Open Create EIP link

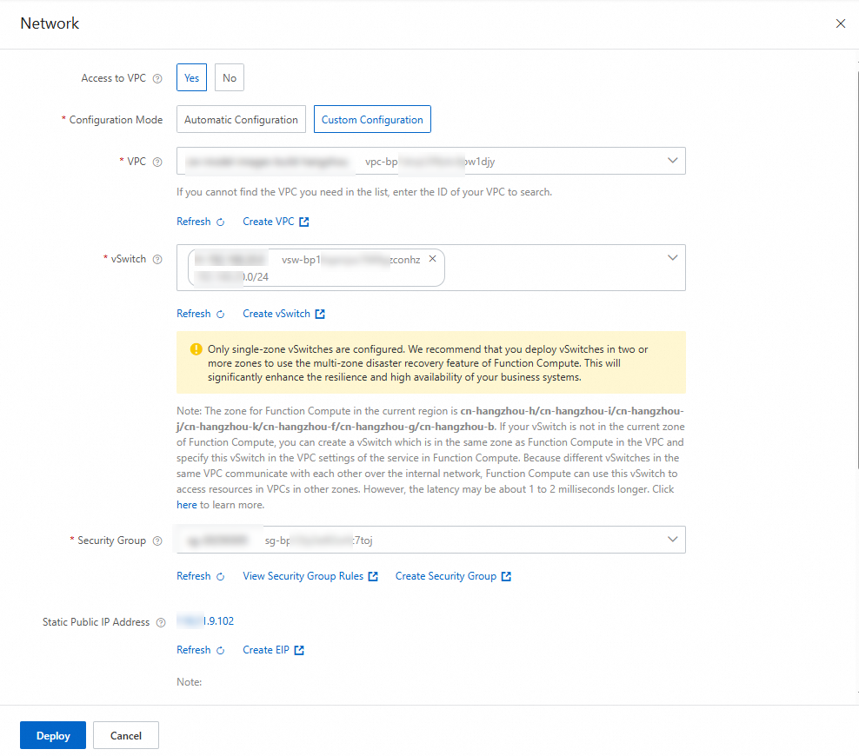[266, 650]
